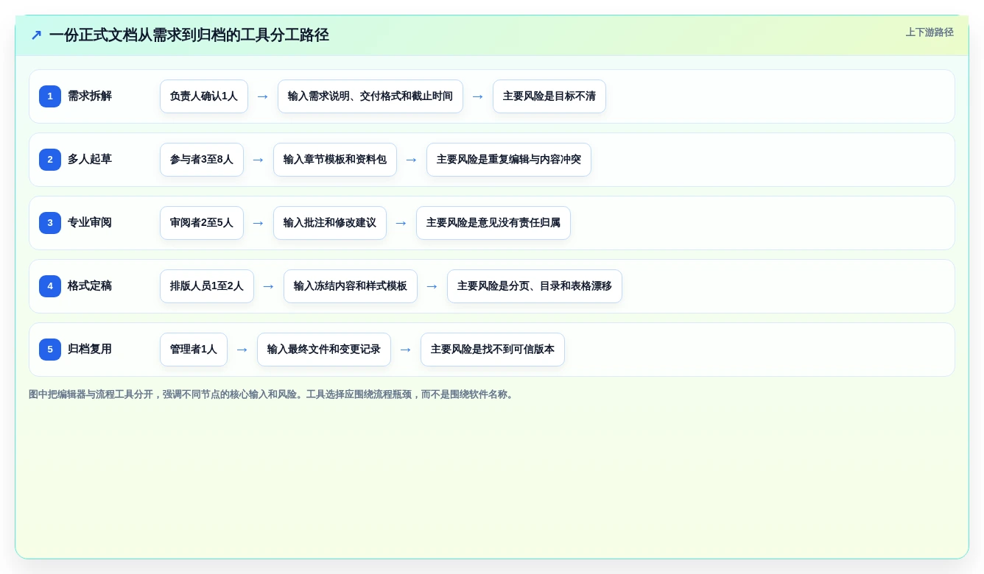The image size is (984, 574).
Task: Click the arrow after 输入章节模板和资料包
Action: pyautogui.click(x=412, y=160)
